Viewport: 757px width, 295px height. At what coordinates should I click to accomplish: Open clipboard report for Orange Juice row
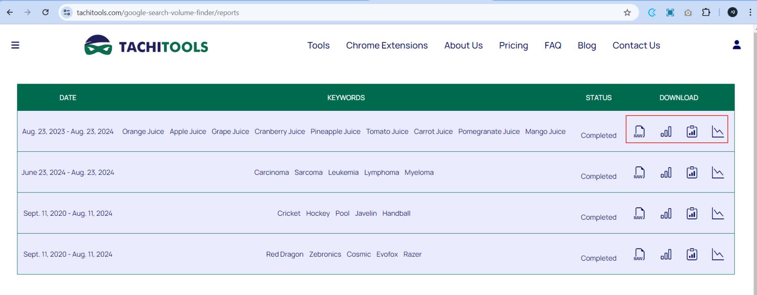(692, 131)
